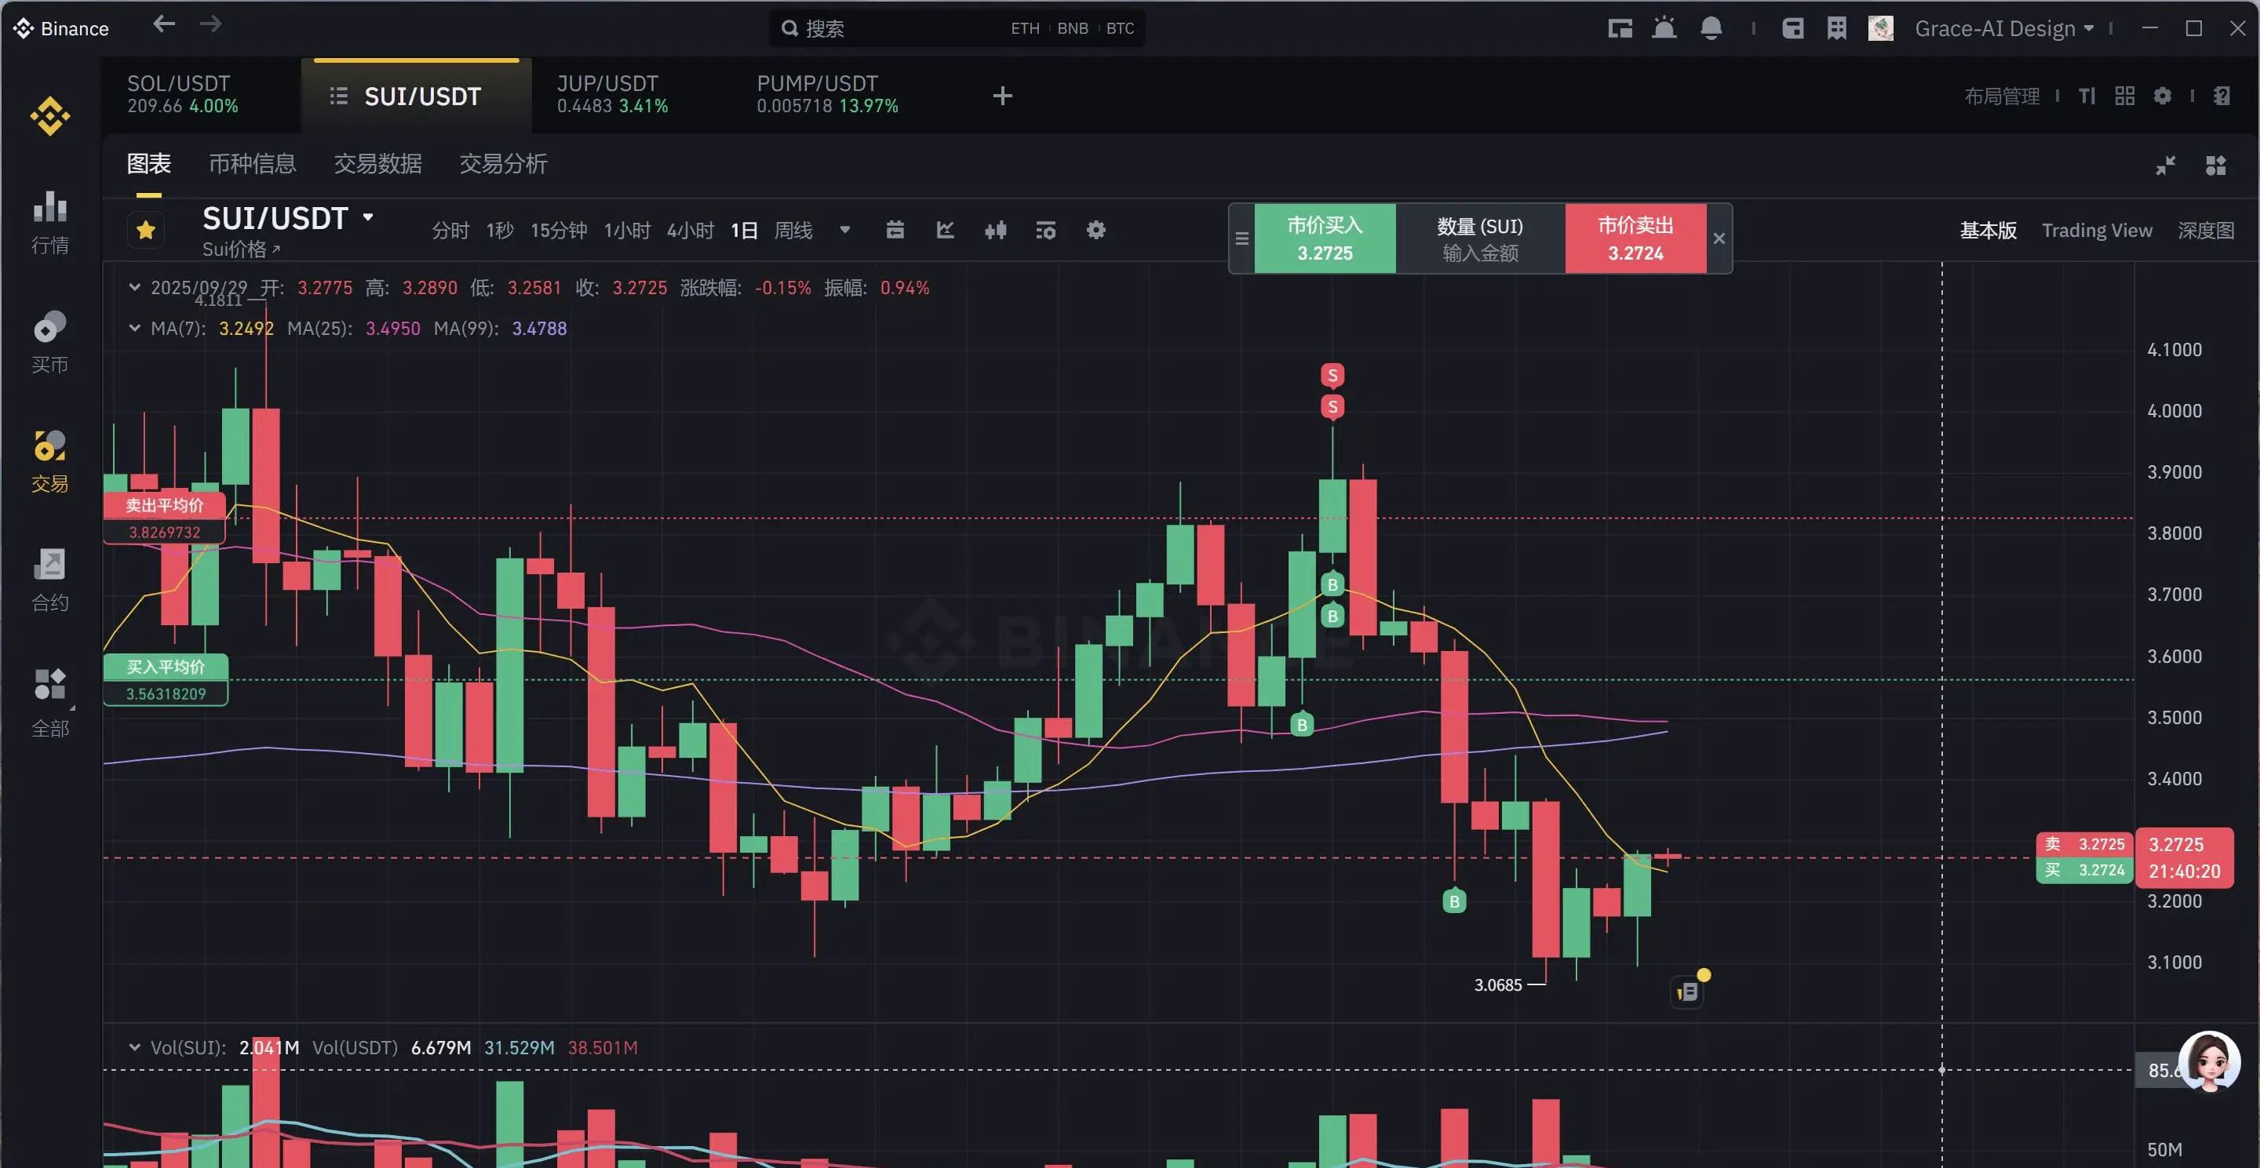
Task: Open the price alert alarm icon
Action: tap(1664, 28)
